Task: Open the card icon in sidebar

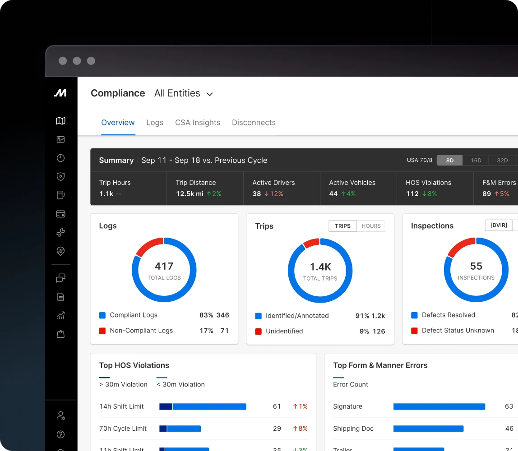Action: [60, 214]
